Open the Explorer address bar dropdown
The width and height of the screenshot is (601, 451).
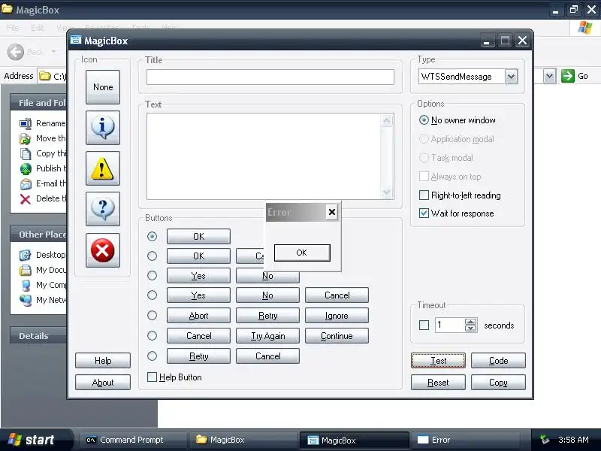tap(549, 76)
